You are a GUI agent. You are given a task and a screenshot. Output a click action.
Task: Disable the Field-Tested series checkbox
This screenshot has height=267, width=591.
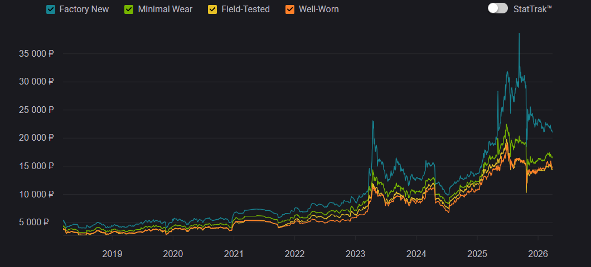212,9
